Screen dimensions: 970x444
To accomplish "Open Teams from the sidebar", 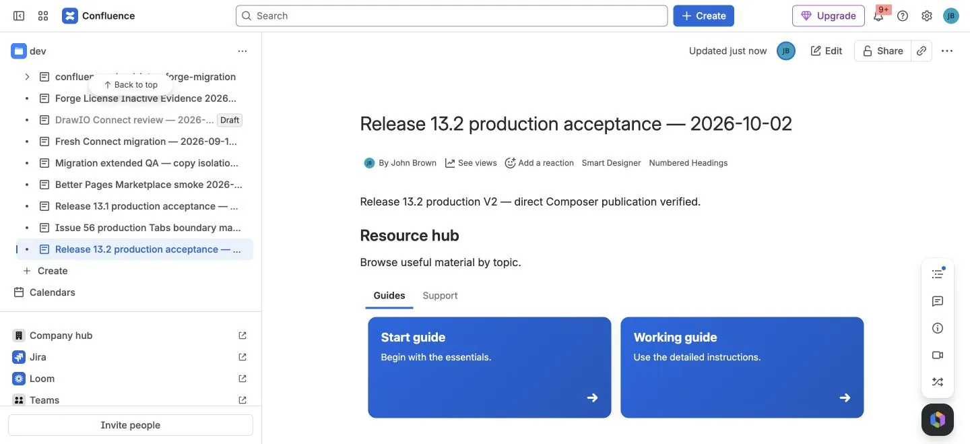I will pos(44,400).
